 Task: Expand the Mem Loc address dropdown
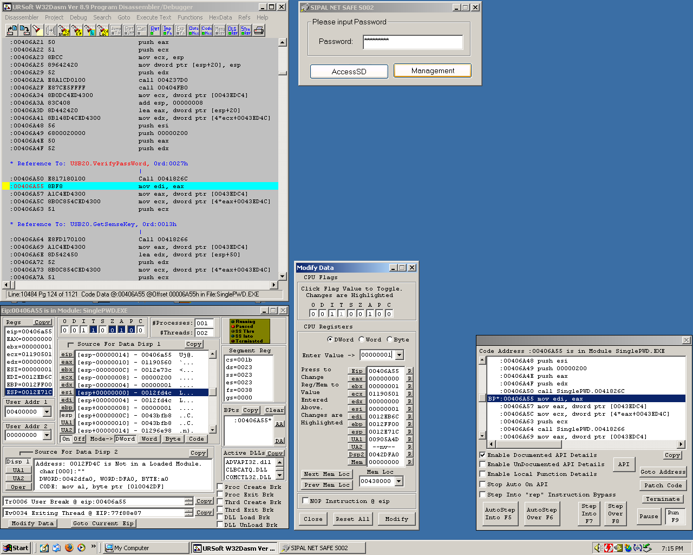click(x=399, y=481)
